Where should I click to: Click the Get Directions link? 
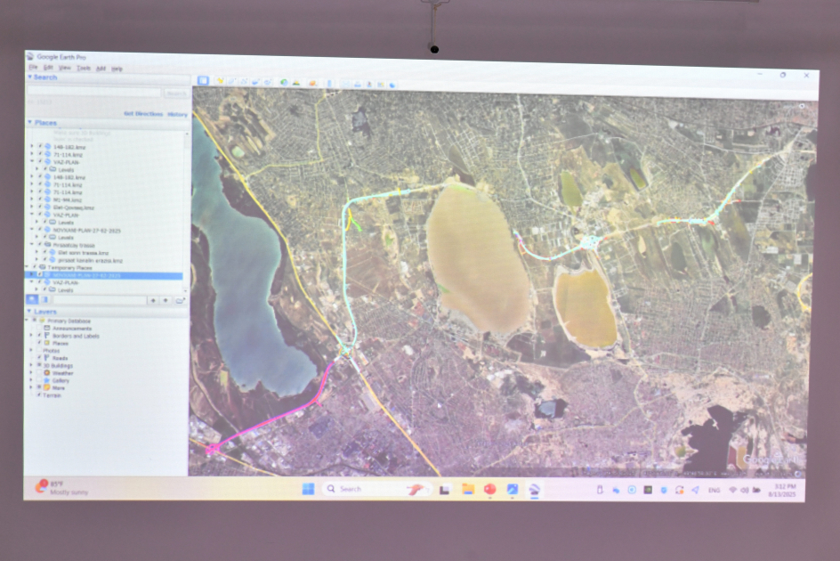coord(142,114)
